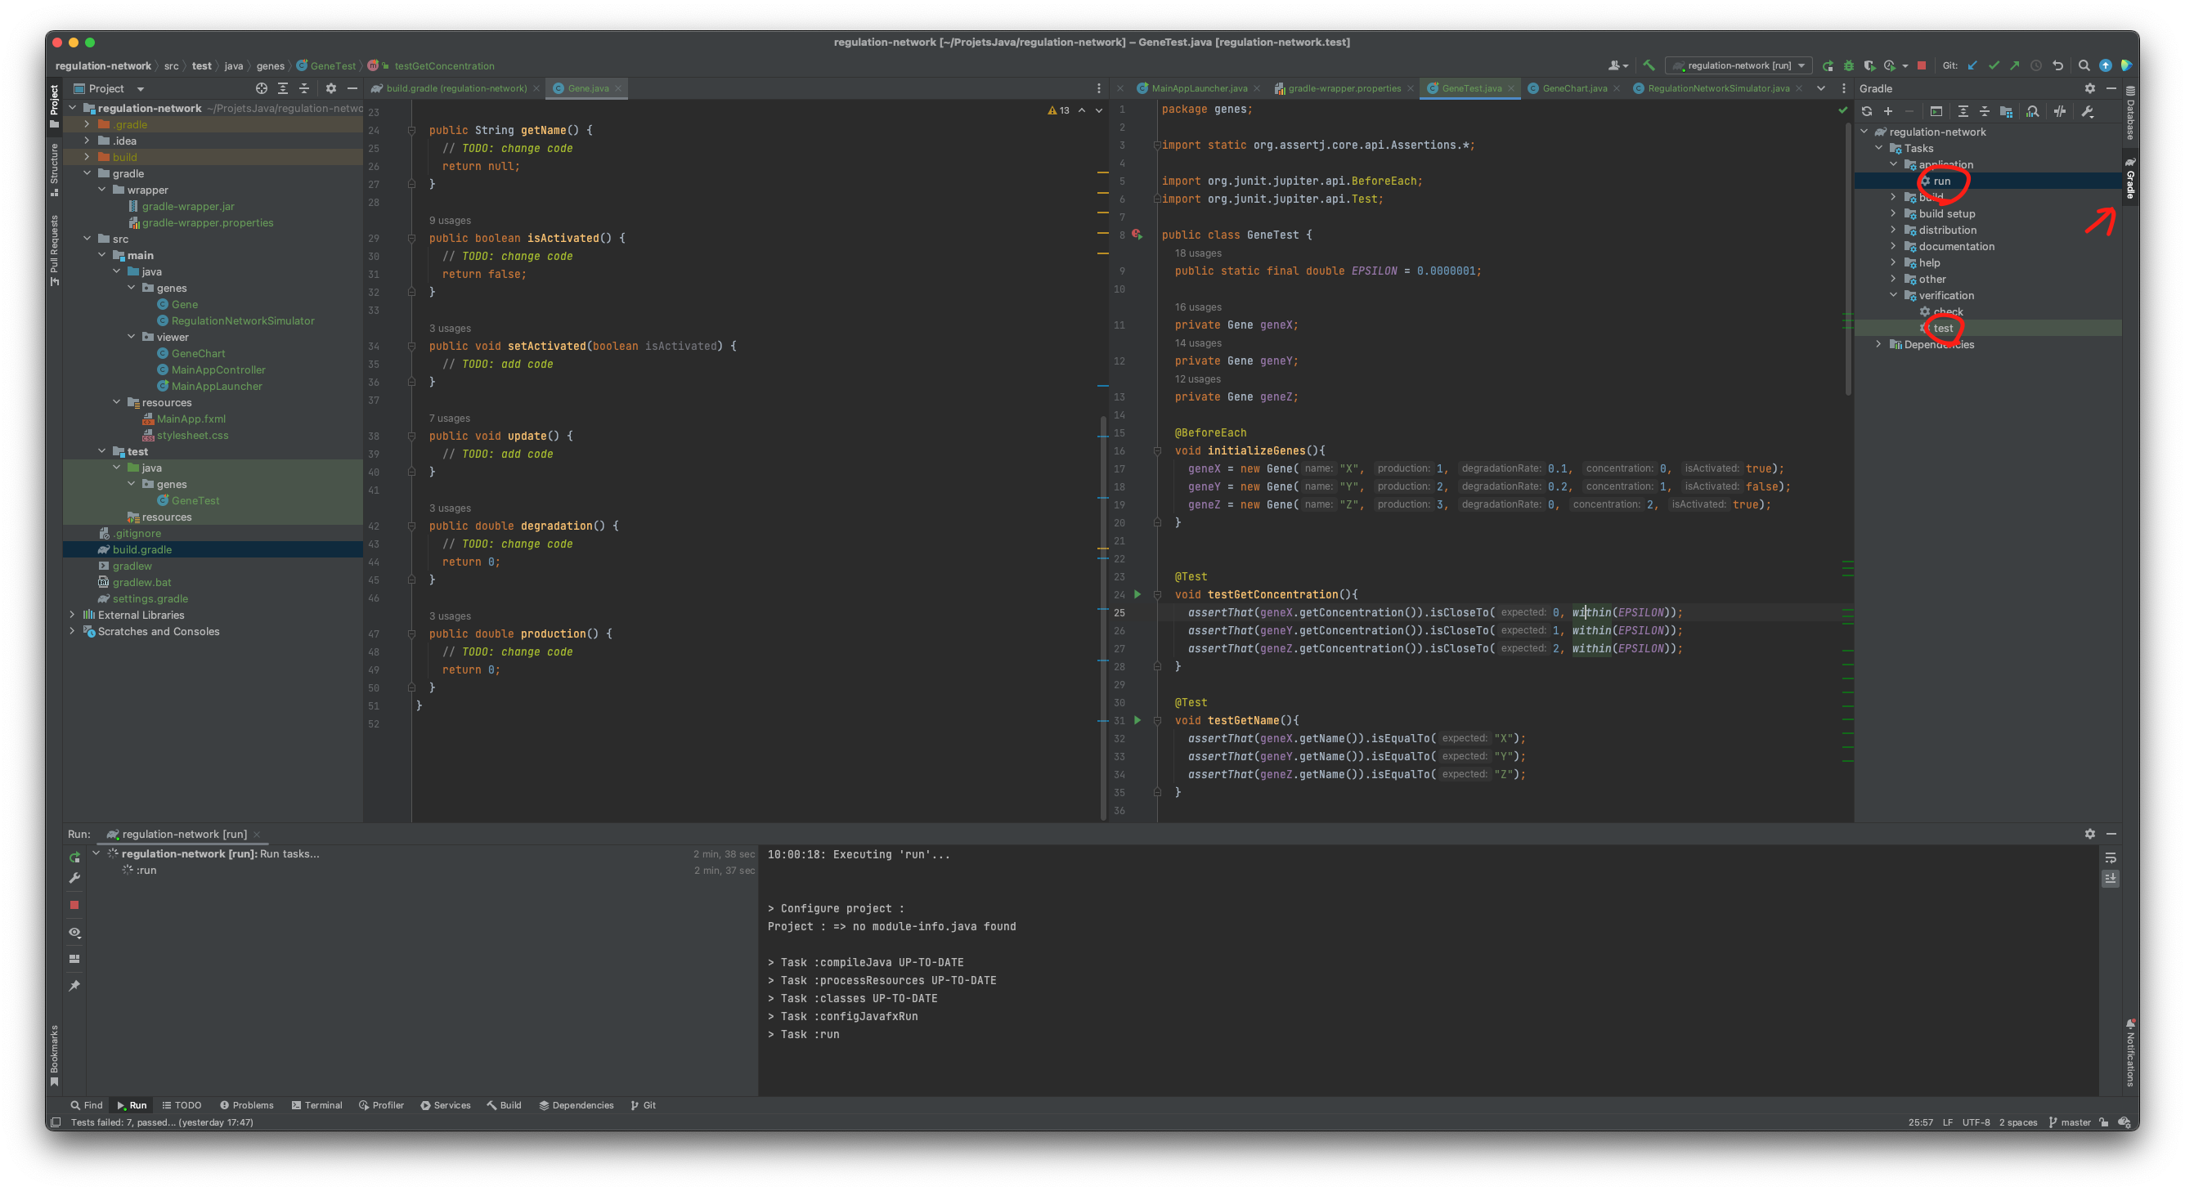Click Execute Gradle Task icon
2185x1191 pixels.
[x=1936, y=111]
